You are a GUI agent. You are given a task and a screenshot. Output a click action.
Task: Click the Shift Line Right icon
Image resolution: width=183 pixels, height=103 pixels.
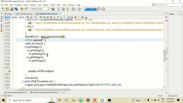pyautogui.click(x=72, y=17)
